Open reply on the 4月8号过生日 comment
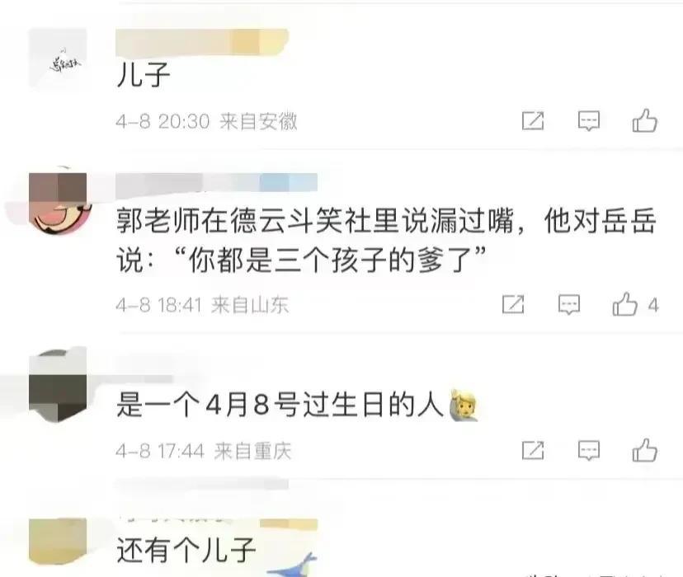Viewport: 683px width, 577px height. point(589,450)
